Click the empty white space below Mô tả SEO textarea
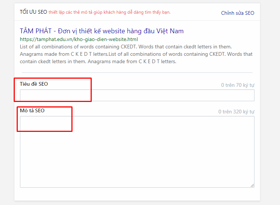280x205 pixels. point(137,194)
